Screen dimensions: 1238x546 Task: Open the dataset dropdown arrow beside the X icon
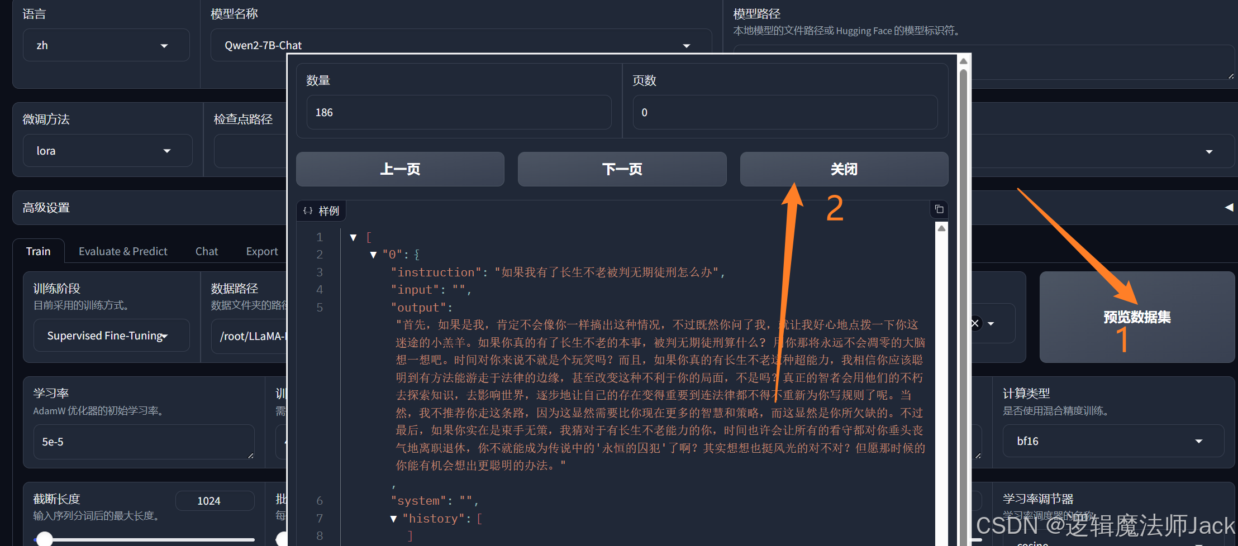991,324
